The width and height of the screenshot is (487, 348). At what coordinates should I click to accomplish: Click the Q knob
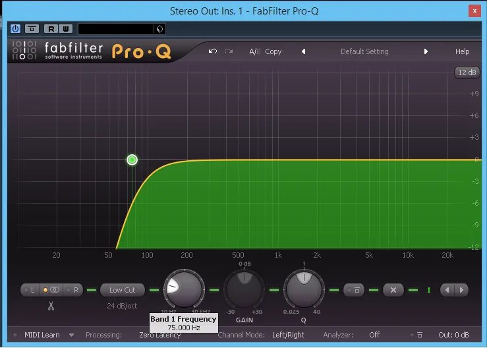pyautogui.click(x=304, y=290)
